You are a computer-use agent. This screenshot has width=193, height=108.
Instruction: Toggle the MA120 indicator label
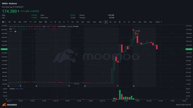click(42, 29)
